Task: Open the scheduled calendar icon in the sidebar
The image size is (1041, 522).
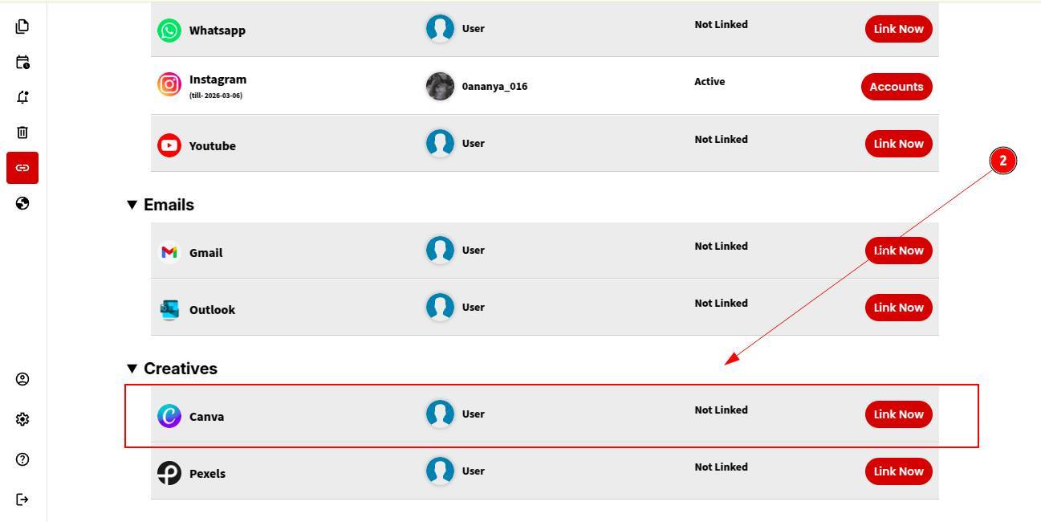Action: 22,62
